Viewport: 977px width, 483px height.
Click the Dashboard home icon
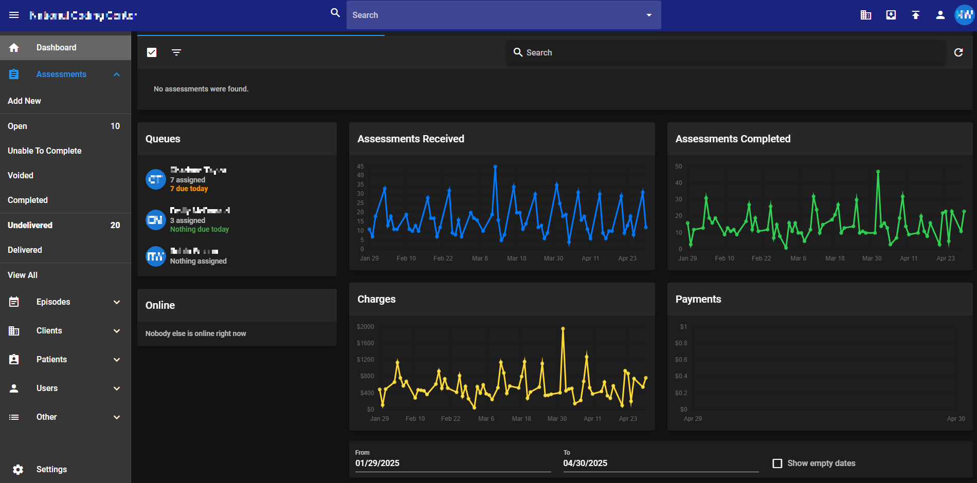[14, 48]
